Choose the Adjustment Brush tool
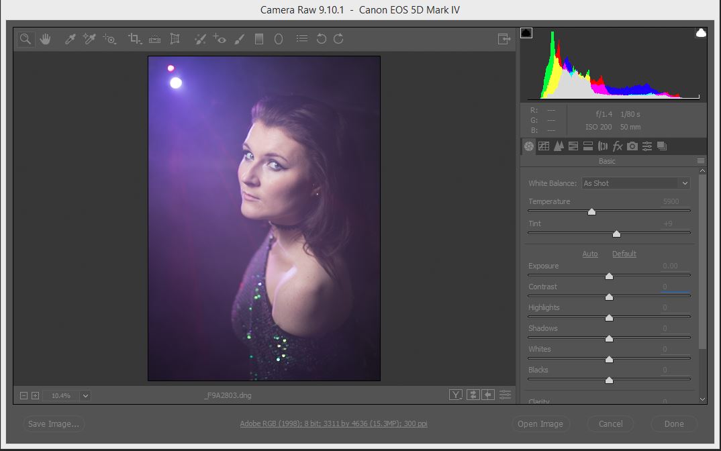The image size is (721, 451). [240, 39]
